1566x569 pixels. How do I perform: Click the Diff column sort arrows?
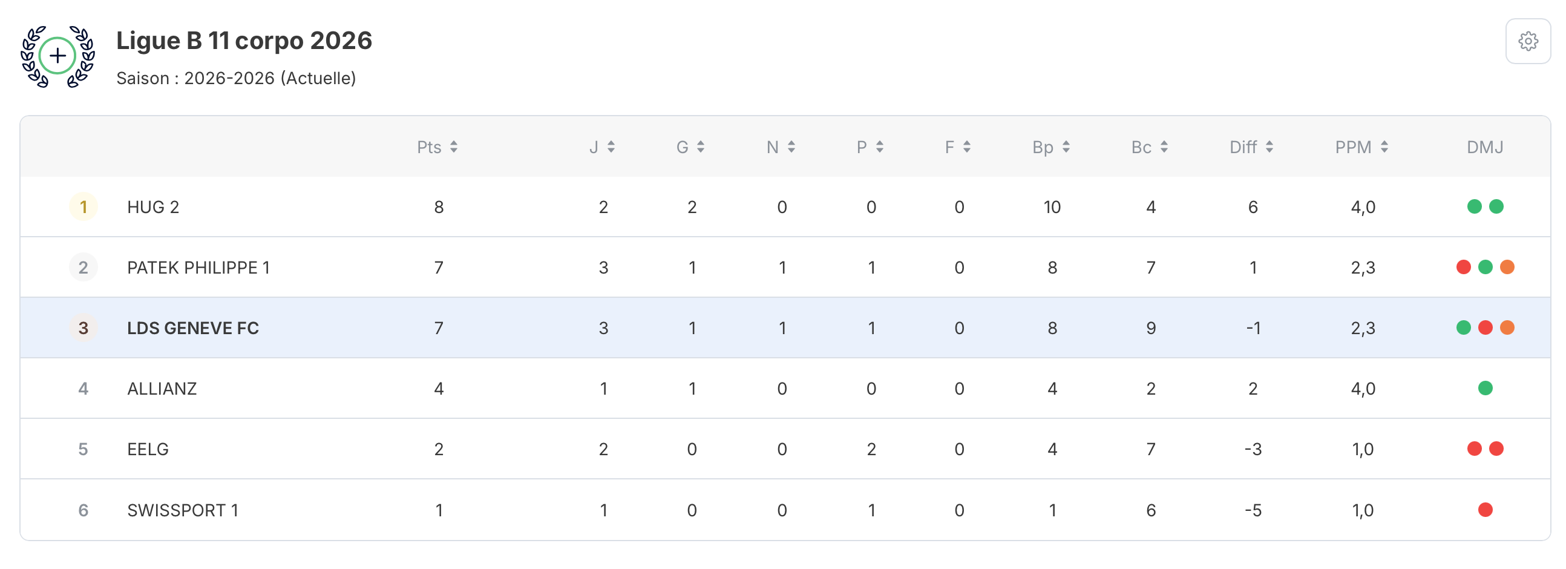point(1270,147)
